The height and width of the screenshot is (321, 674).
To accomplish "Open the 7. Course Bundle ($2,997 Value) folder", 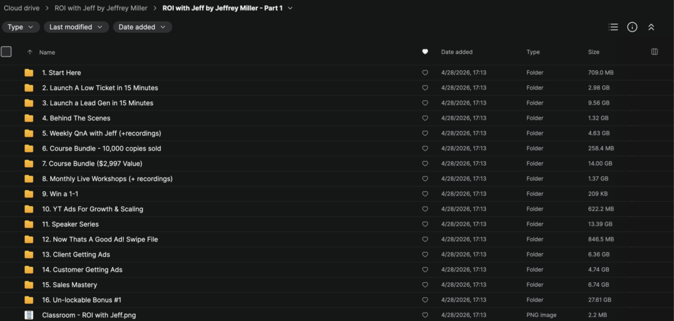I will click(92, 164).
